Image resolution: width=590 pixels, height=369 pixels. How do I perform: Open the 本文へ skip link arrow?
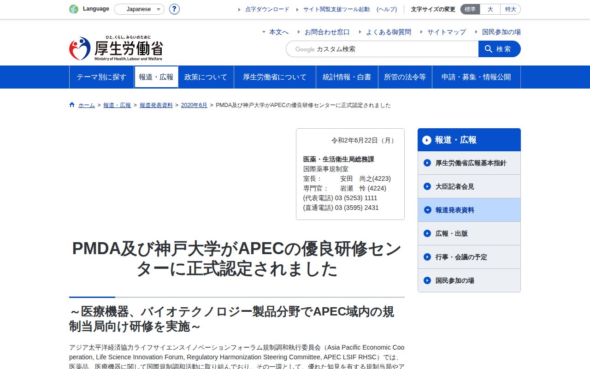264,32
